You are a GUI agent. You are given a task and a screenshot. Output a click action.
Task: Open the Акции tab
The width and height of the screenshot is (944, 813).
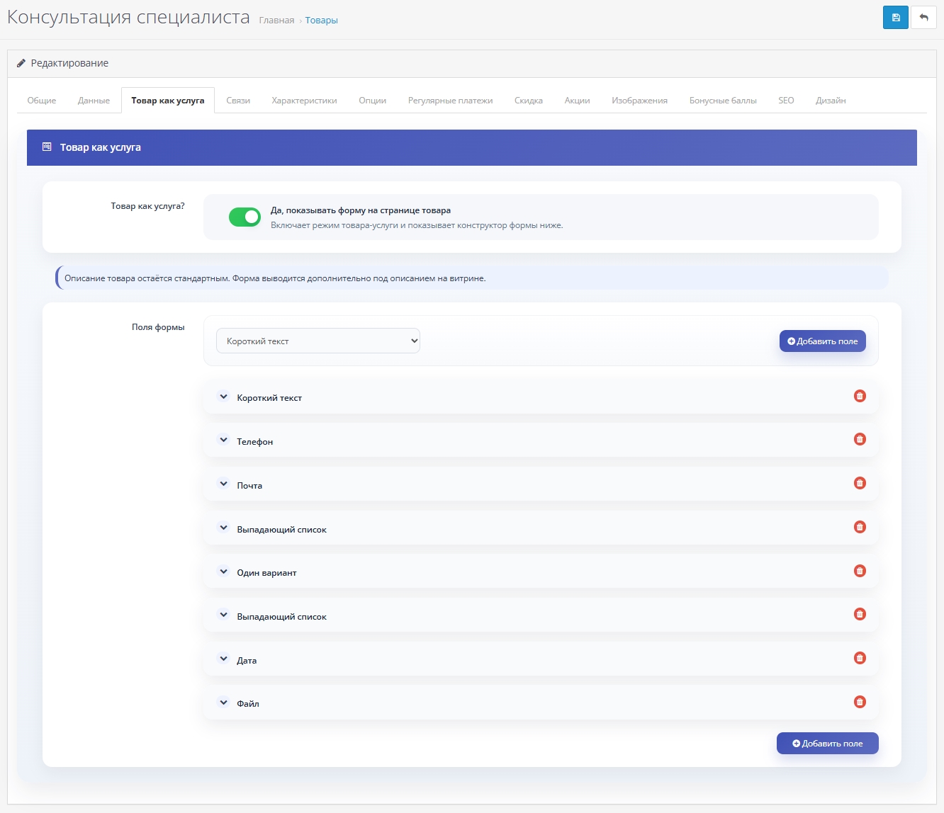click(x=577, y=101)
